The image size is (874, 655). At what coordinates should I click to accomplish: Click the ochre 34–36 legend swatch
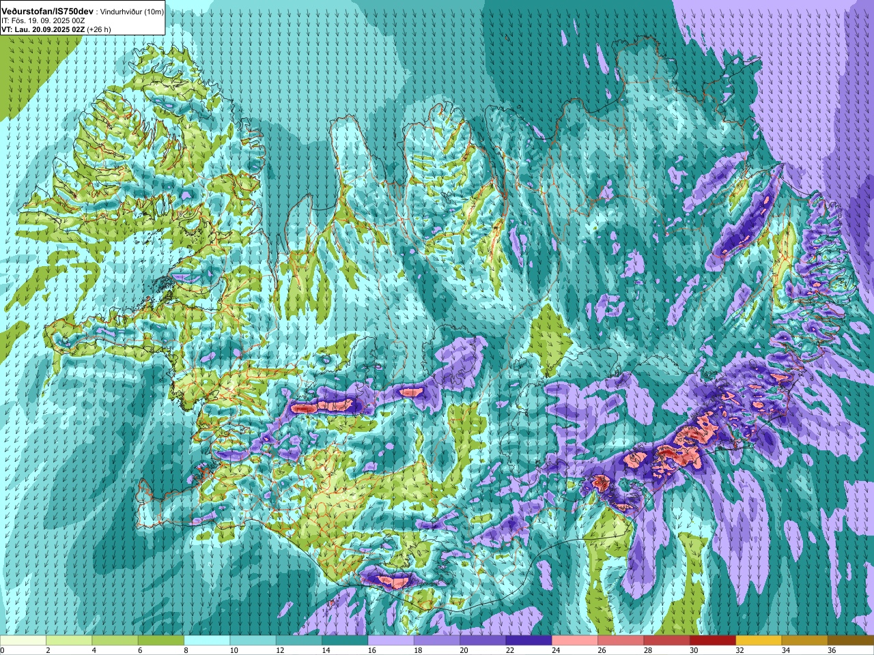click(x=805, y=641)
